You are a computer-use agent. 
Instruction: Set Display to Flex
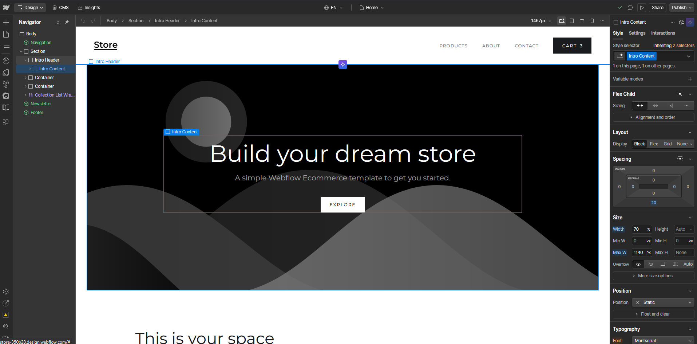tap(653, 144)
